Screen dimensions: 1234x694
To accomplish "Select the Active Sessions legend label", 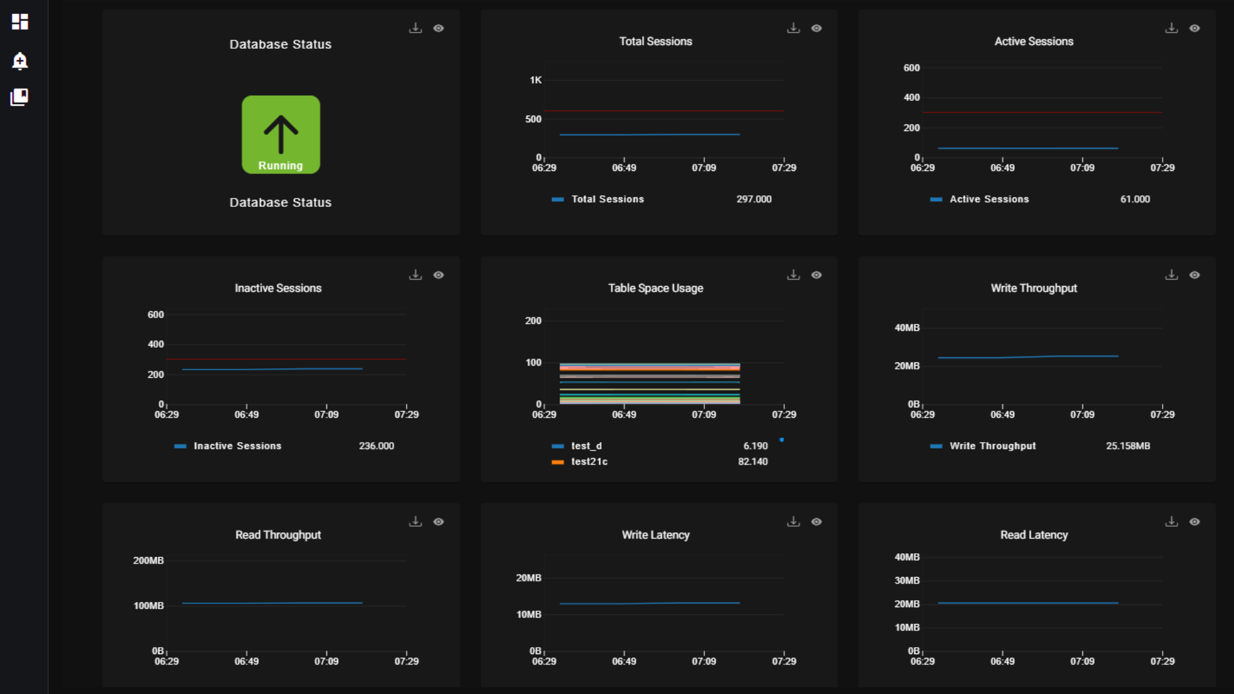I will coord(989,199).
